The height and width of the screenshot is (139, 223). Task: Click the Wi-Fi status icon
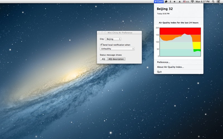(x=192, y=2)
